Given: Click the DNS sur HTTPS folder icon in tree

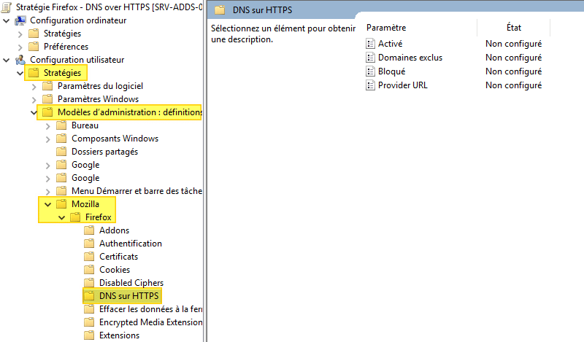Looking at the screenshot, I should [x=89, y=296].
